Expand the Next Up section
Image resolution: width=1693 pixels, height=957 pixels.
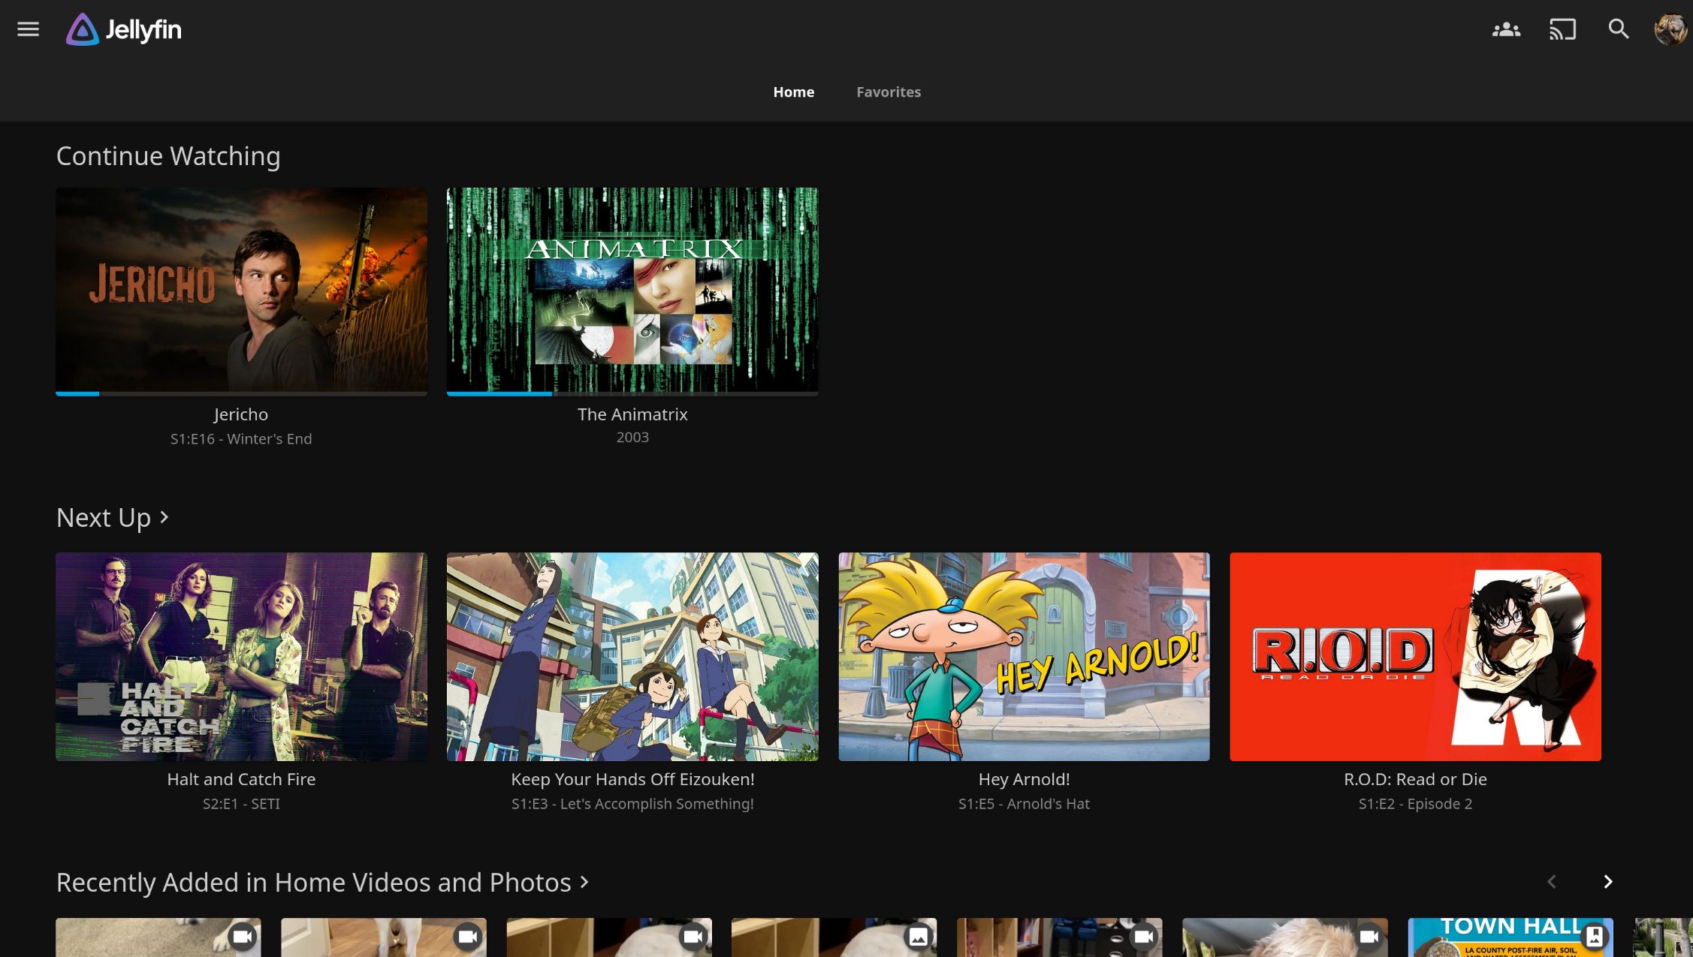coord(113,518)
